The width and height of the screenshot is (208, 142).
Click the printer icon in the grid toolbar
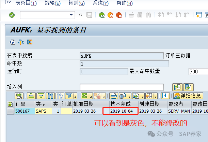[x=114, y=96]
